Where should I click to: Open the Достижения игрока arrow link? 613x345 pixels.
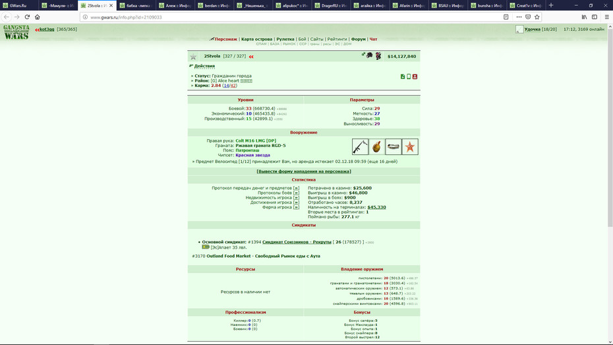coord(296,203)
